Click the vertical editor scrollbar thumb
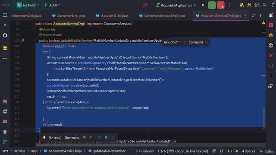 click(264, 119)
